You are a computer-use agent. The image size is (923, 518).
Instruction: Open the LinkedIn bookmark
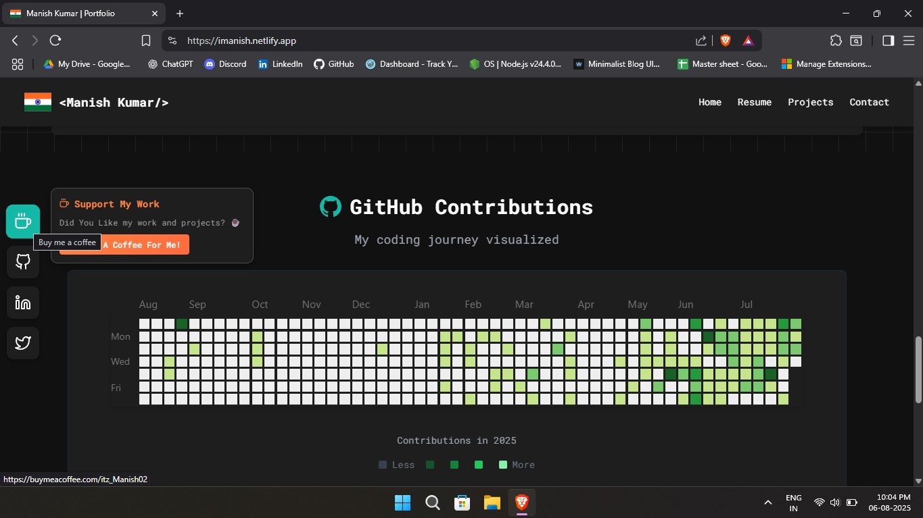click(280, 64)
